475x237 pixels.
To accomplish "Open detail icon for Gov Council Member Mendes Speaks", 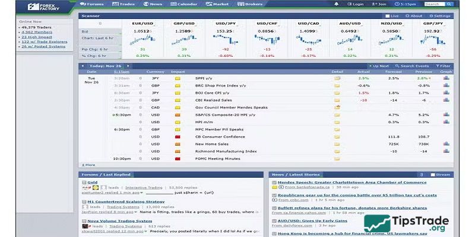I will point(337,107).
